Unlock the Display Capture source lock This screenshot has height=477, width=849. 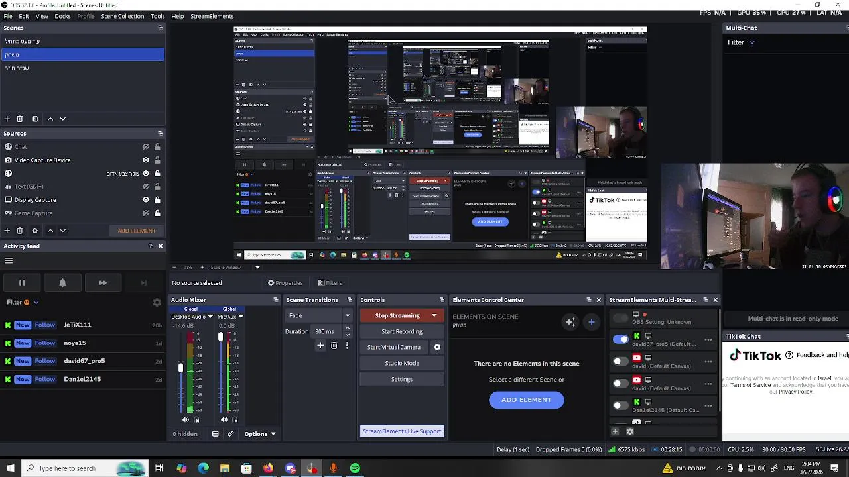pos(157,200)
